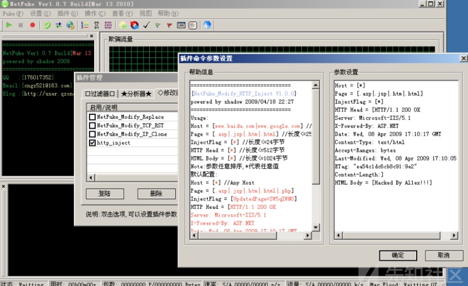The height and width of the screenshot is (286, 468).
Task: Start capture with the green play icon
Action: [x=9, y=25]
